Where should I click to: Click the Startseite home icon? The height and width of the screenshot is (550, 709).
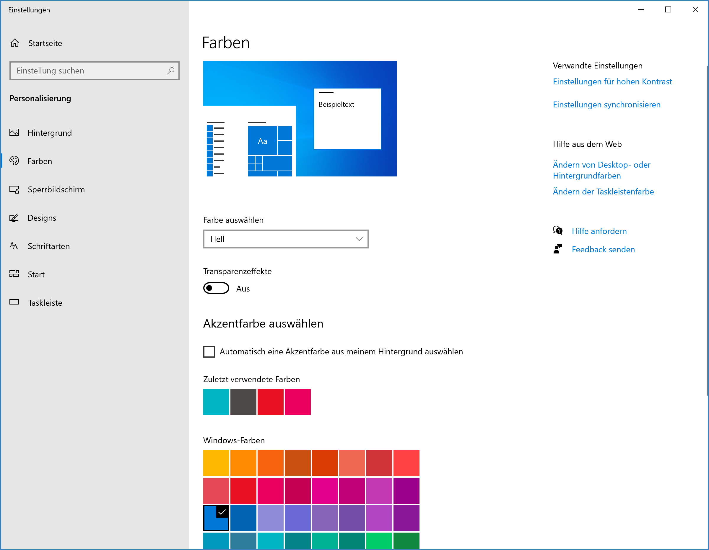[x=14, y=43]
